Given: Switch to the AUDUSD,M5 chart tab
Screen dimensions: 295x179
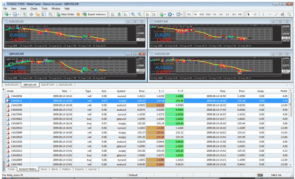Looking at the screenshot, I should [x=66, y=85].
